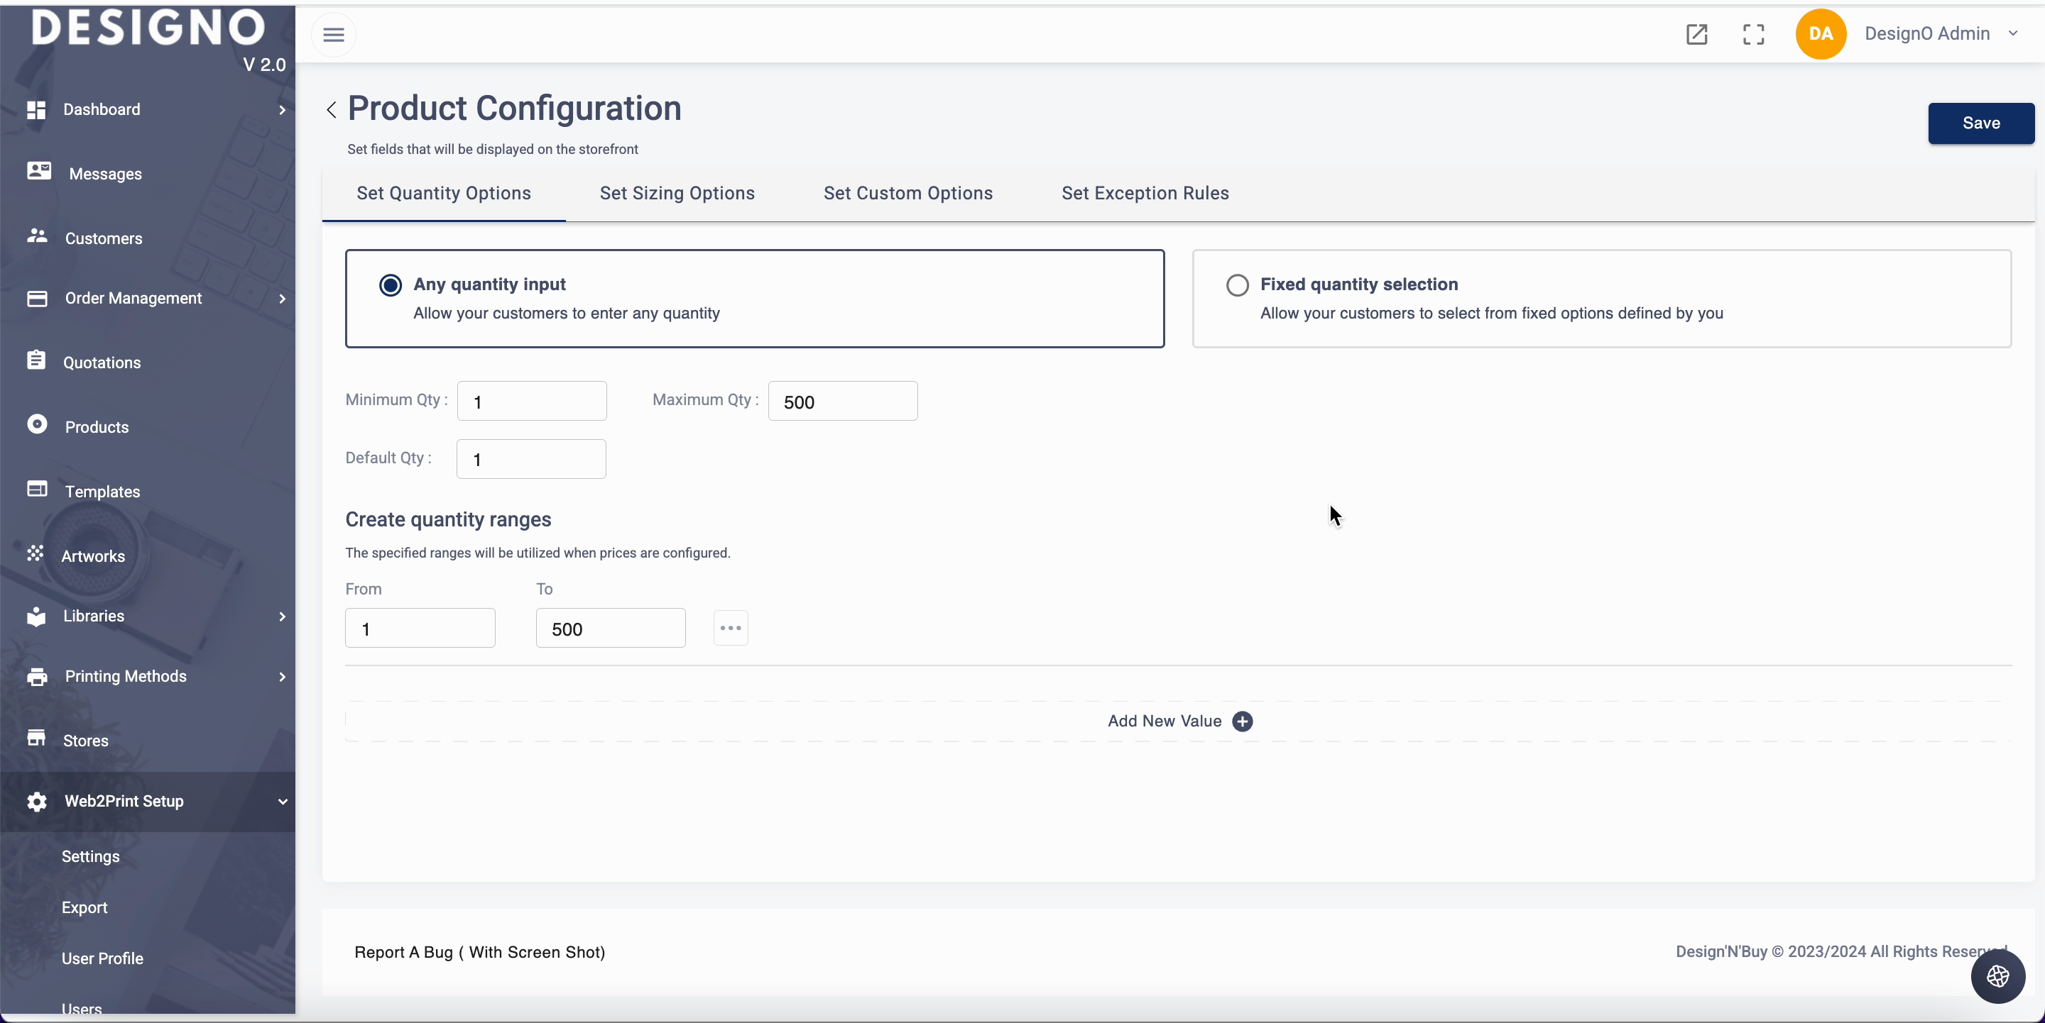Select the Any quantity input radio button
Viewport: 2045px width, 1023px height.
coord(391,285)
